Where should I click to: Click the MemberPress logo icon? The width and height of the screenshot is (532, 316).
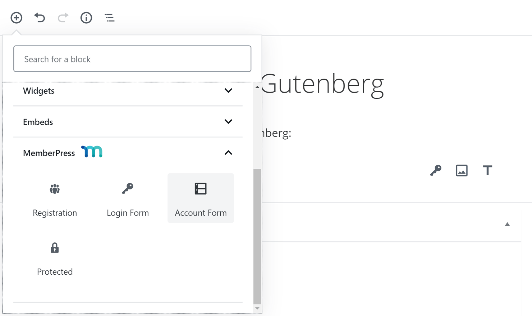tap(92, 152)
